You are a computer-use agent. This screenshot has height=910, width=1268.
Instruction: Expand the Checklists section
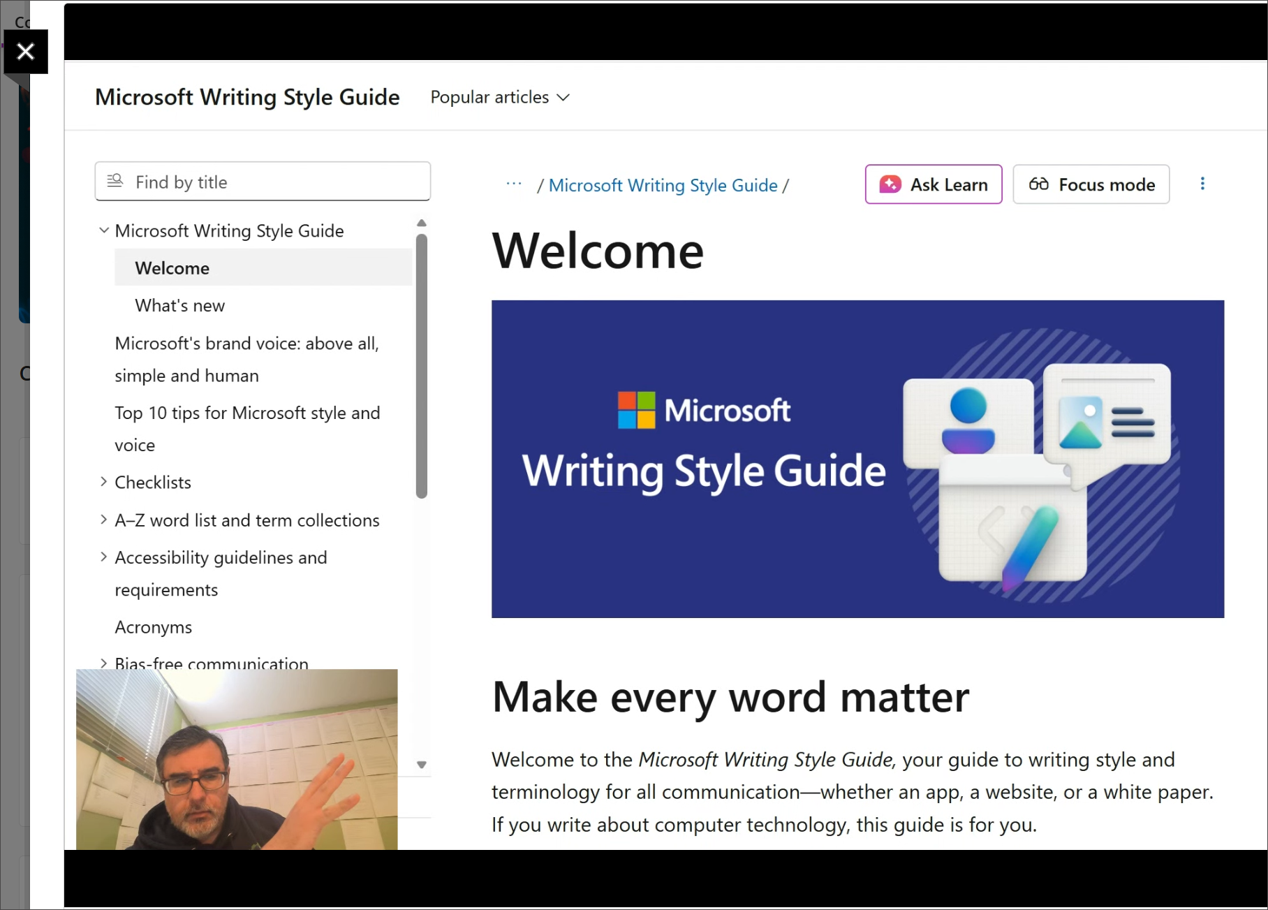click(x=103, y=481)
